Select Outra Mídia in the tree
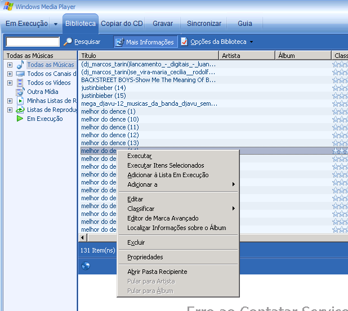The image size is (348, 311). click(x=43, y=92)
